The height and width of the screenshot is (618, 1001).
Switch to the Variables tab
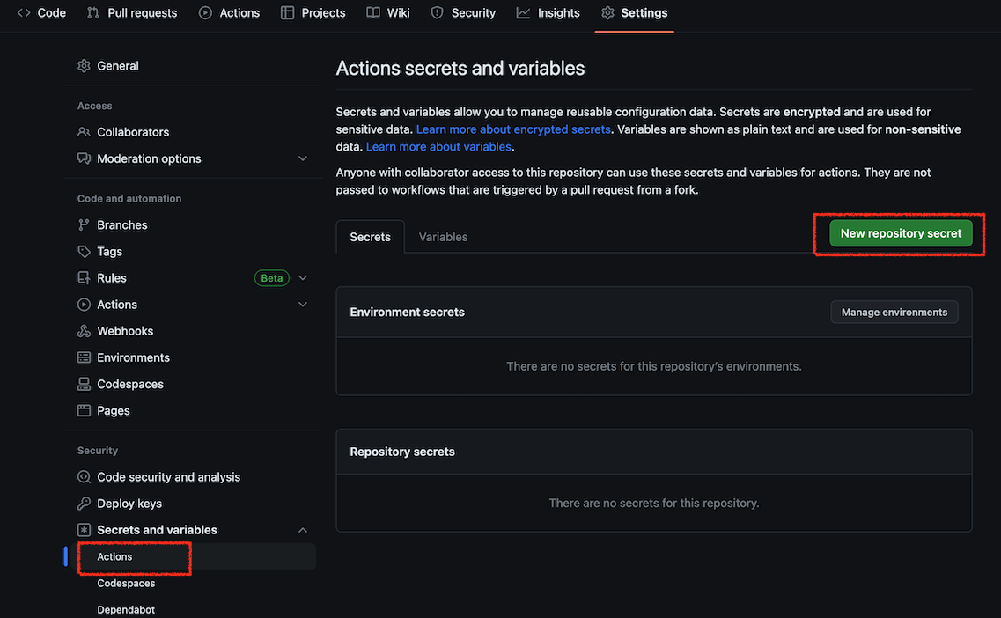[443, 236]
